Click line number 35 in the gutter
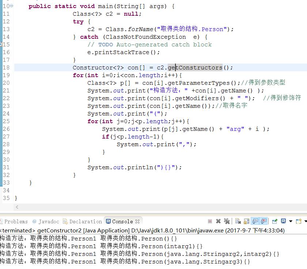307x269 pixels. (x=6, y=198)
